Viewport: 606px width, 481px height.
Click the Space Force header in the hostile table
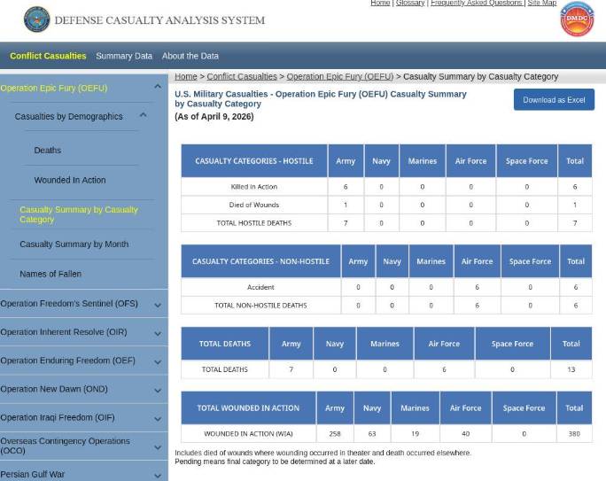pyautogui.click(x=527, y=161)
